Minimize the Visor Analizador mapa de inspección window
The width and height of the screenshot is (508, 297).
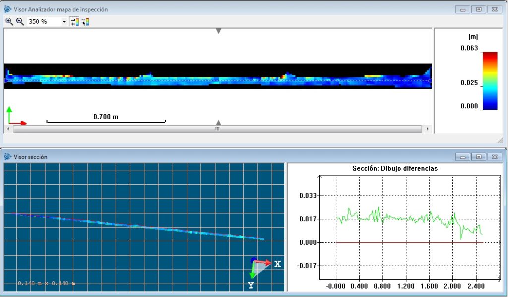pos(463,9)
